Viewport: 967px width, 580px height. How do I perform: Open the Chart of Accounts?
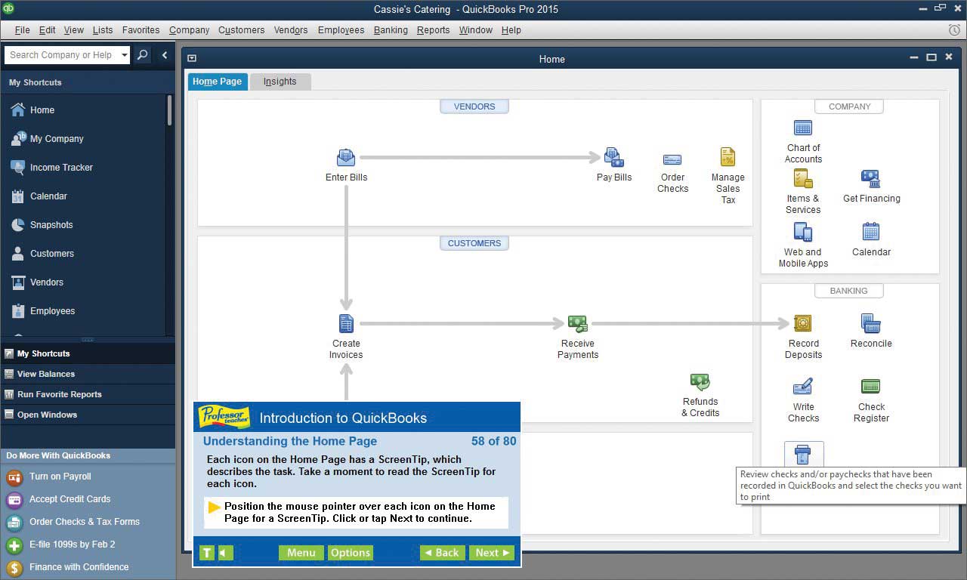pos(802,128)
